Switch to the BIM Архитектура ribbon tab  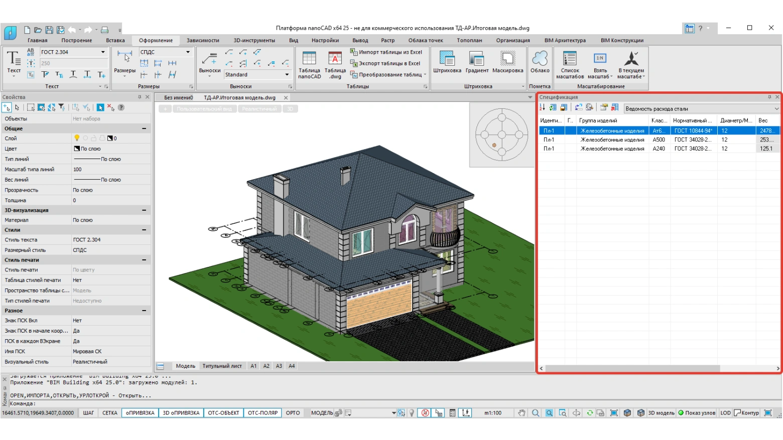point(565,41)
